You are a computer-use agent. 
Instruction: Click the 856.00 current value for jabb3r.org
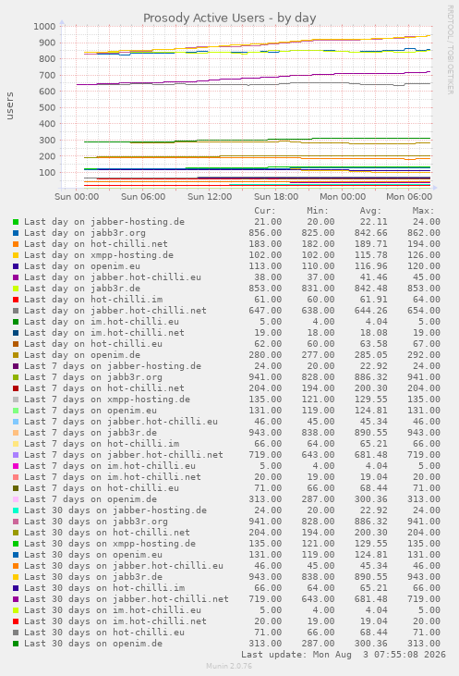265,233
